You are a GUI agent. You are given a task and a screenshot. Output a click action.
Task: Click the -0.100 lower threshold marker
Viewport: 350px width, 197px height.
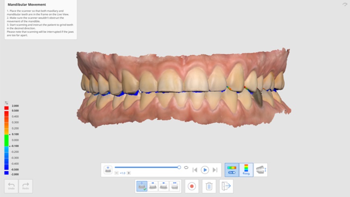(x=10, y=146)
